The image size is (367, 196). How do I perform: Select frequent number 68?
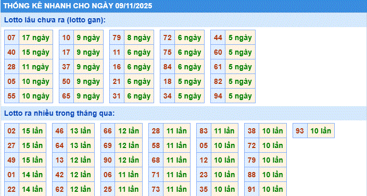point(156,160)
